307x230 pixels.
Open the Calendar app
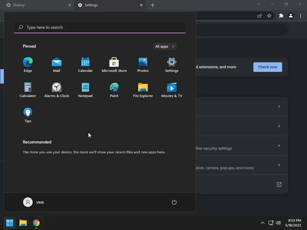[x=85, y=65]
